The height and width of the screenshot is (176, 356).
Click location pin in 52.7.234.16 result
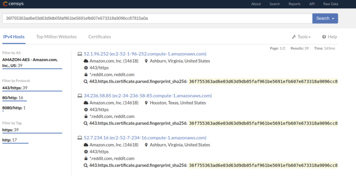(146, 145)
